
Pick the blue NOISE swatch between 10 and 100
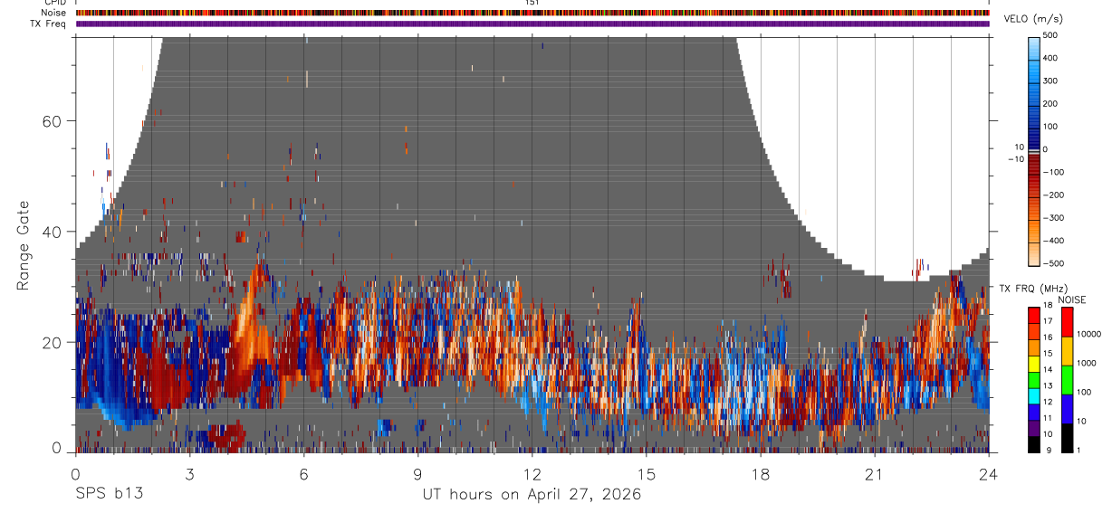pyautogui.click(x=1067, y=409)
